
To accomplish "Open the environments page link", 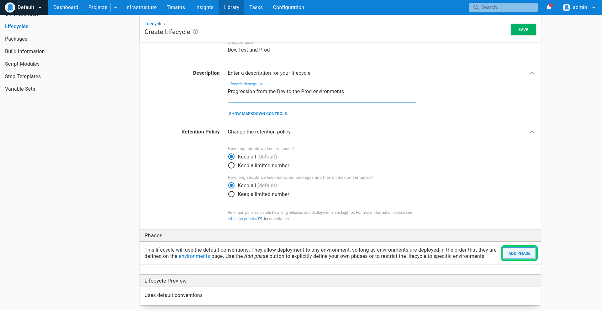I will pos(194,256).
